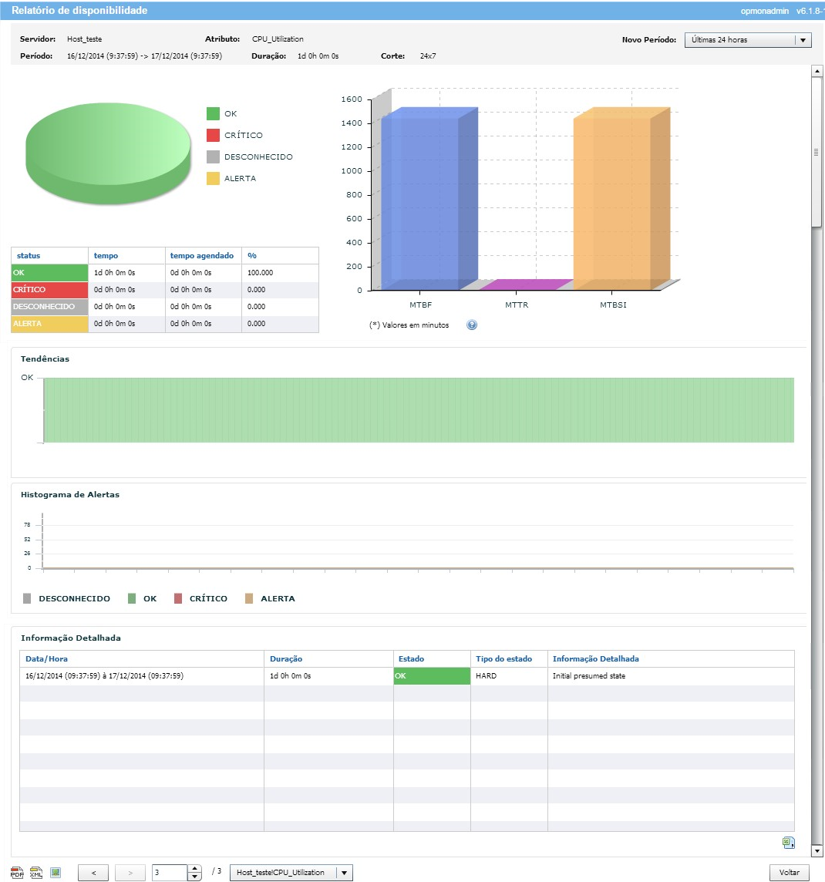Increase the page number with the up spinner
This screenshot has height=882, width=825.
[x=195, y=868]
